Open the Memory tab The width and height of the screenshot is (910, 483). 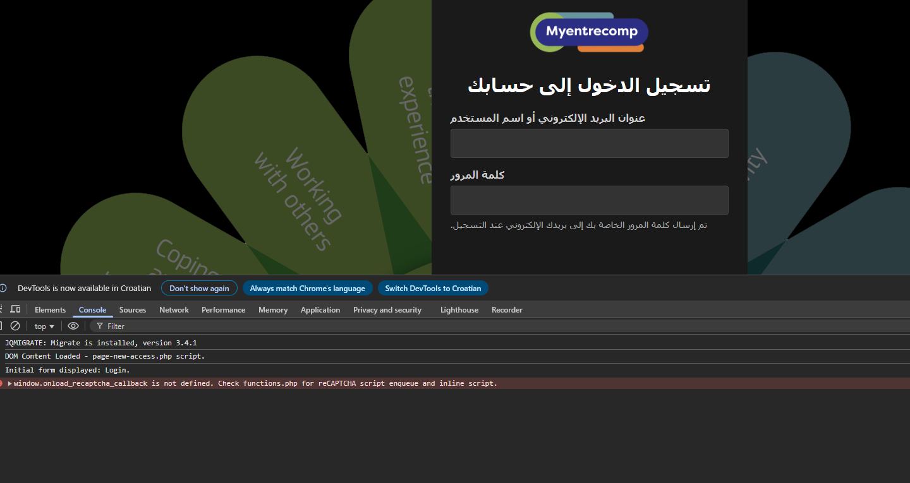tap(273, 310)
